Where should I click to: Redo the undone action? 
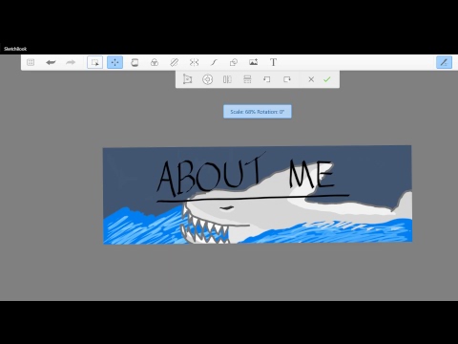(71, 62)
